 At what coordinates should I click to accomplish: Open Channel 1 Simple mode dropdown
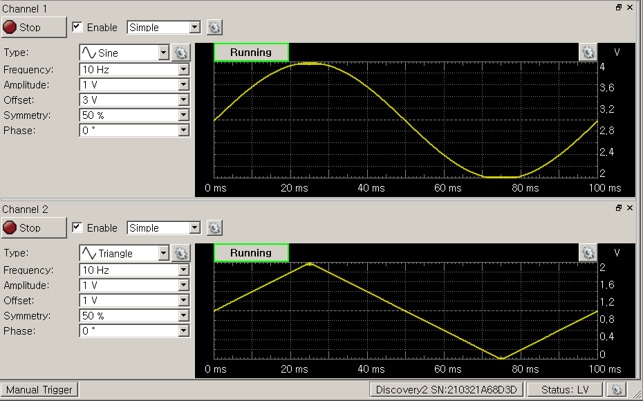[194, 28]
